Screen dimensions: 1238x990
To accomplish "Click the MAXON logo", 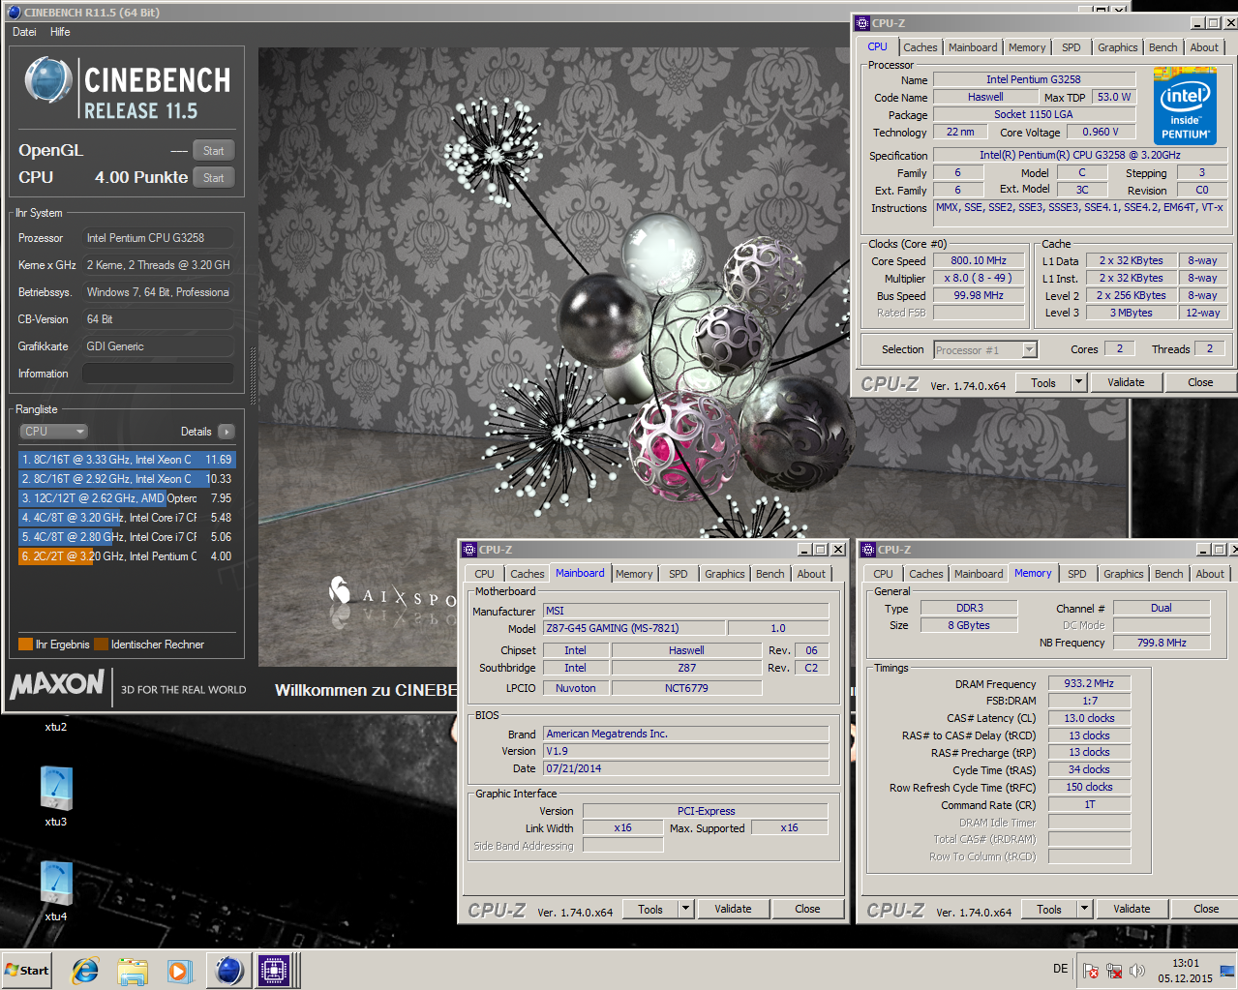I will tap(57, 684).
